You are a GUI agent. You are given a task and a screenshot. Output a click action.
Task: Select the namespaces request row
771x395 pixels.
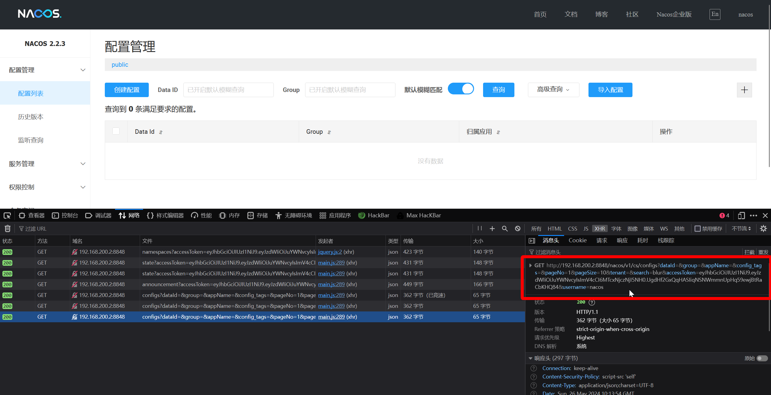(x=262, y=252)
